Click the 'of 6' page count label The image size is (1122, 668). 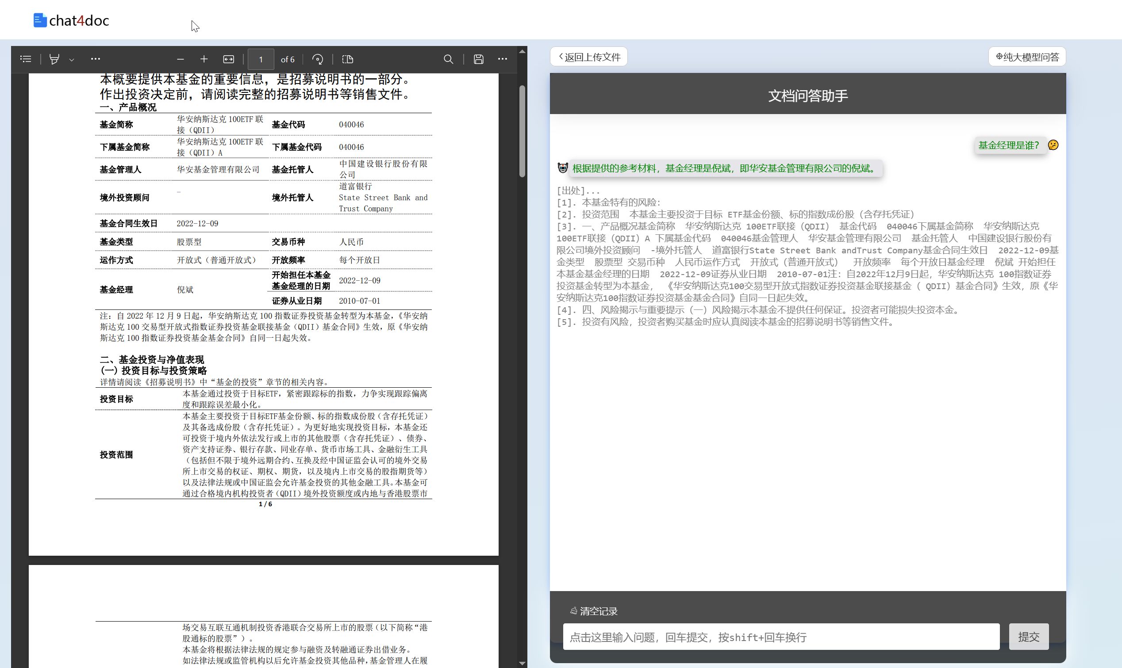pos(288,59)
